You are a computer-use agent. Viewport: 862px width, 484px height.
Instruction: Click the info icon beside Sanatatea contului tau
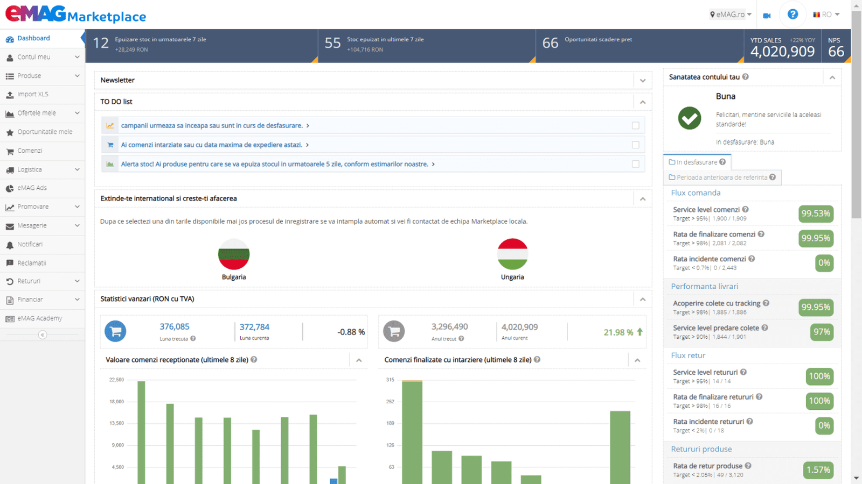pyautogui.click(x=746, y=77)
